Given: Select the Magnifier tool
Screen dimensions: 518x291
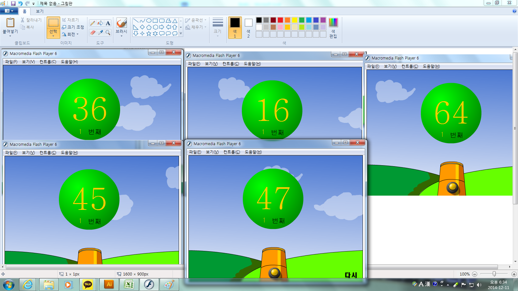Looking at the screenshot, I should (108, 32).
